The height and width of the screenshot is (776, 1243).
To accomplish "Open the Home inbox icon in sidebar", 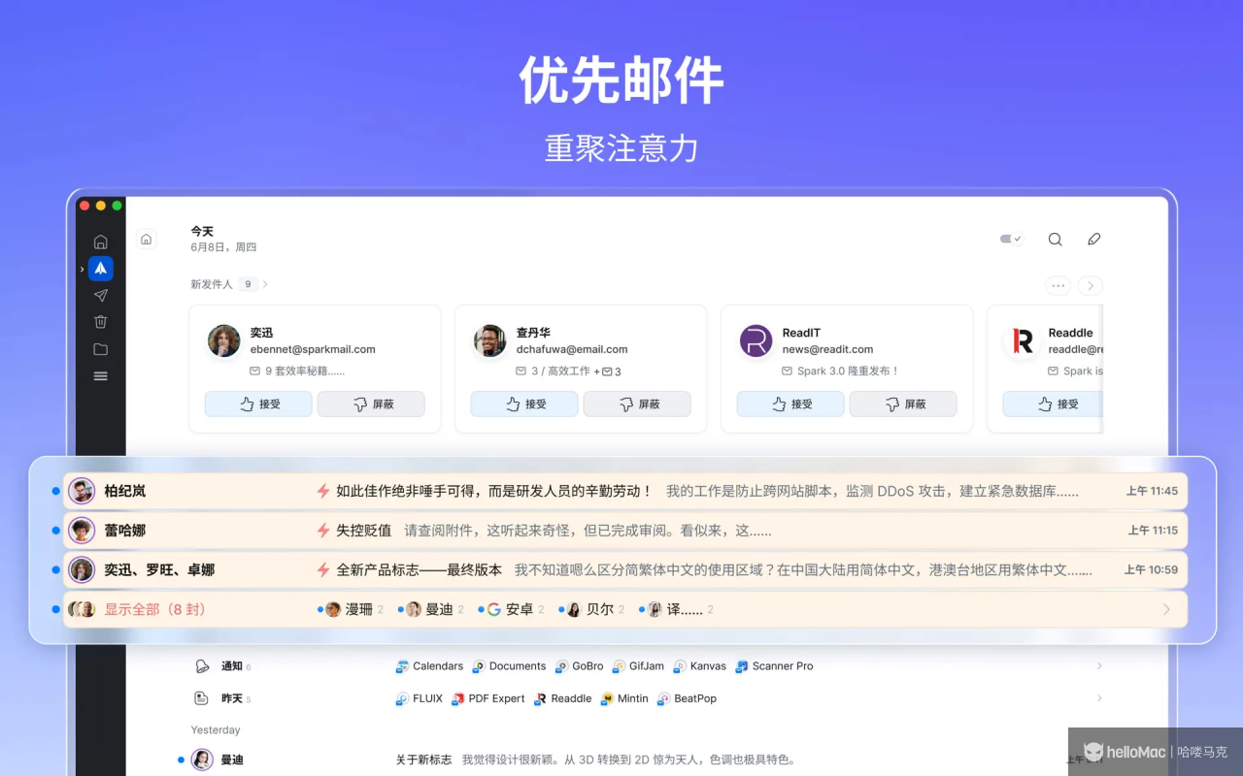I will [100, 242].
